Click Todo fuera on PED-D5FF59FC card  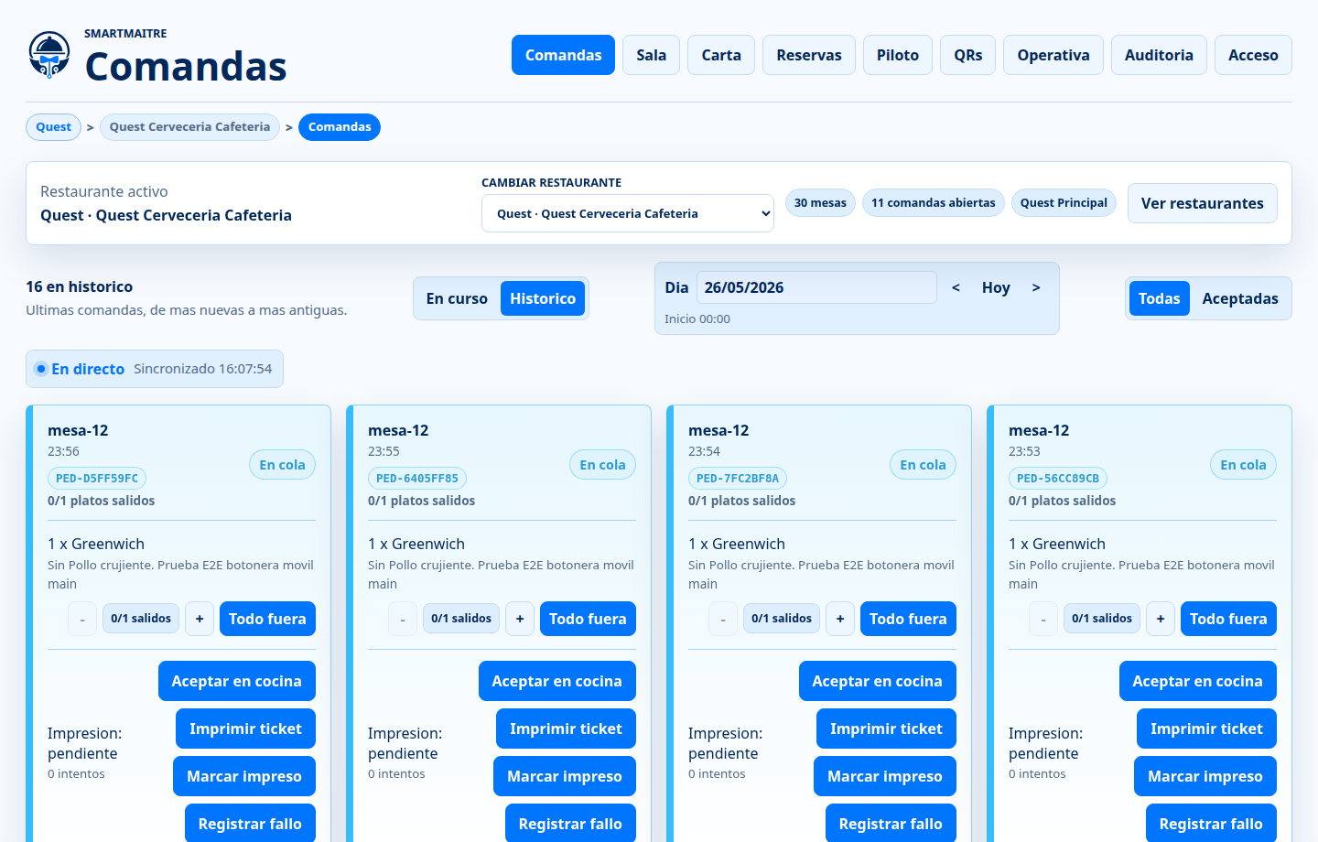click(267, 619)
